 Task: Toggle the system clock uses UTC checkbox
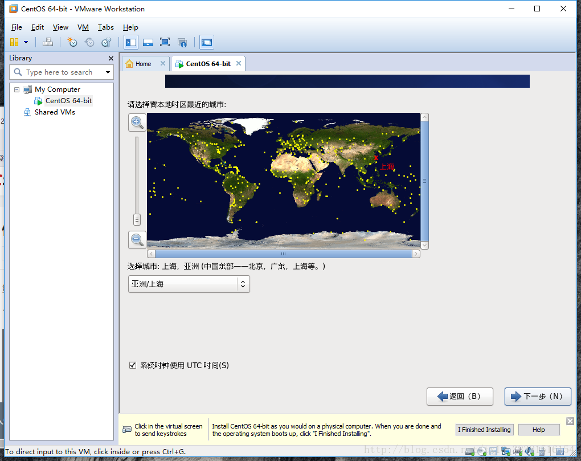133,365
